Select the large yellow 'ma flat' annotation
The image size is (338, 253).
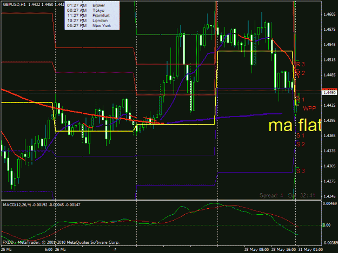click(295, 125)
